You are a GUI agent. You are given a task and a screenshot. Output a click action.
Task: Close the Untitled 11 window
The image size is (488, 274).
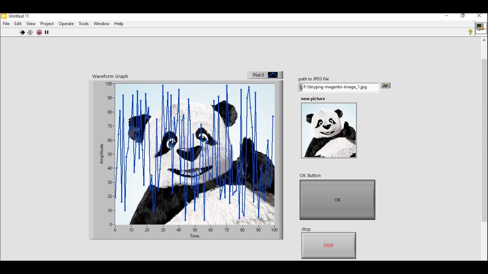[479, 16]
